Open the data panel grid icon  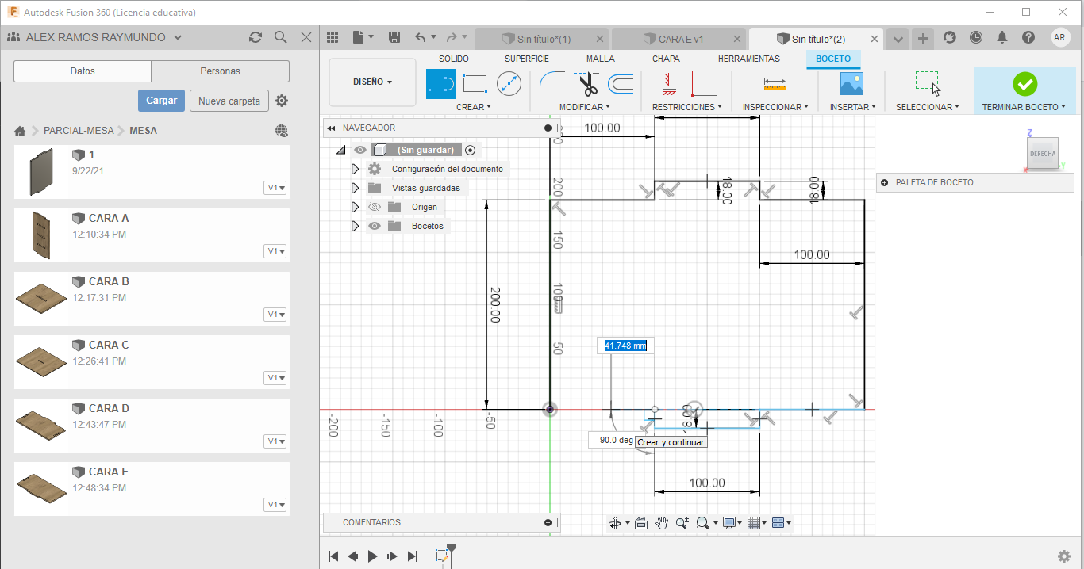point(333,37)
